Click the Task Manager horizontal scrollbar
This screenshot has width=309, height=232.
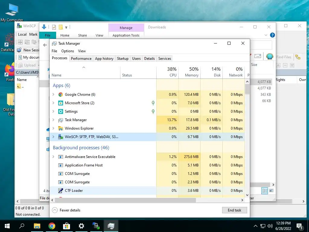(125, 200)
